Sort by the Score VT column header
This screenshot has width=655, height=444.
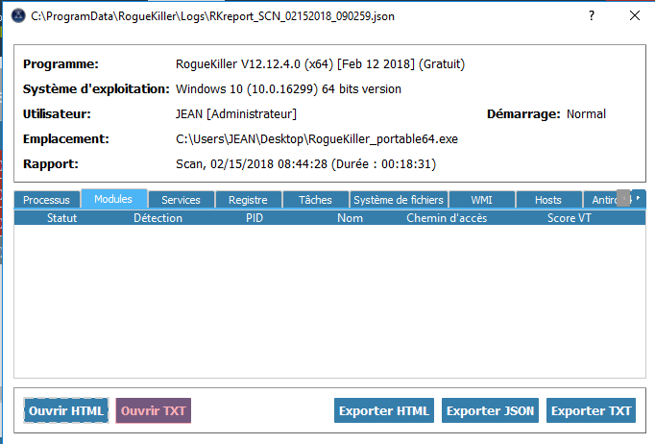[x=570, y=218]
